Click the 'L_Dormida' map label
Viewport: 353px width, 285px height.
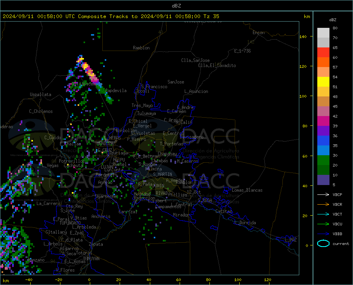tap(245, 223)
